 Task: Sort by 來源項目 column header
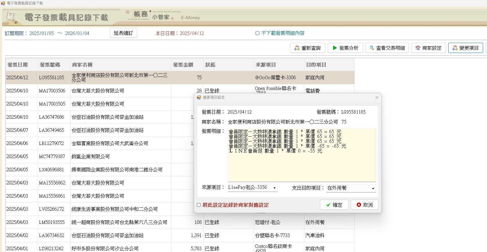[x=279, y=65]
